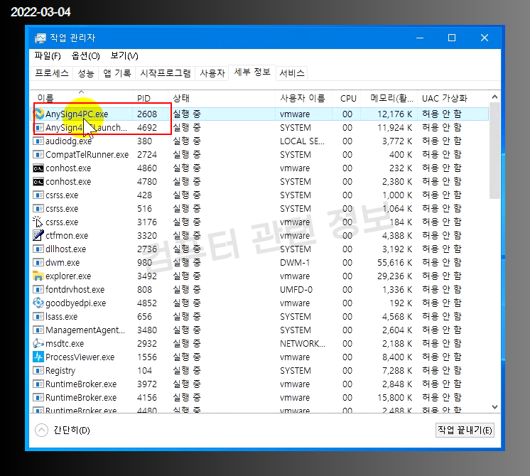530x476 pixels.
Task: Click the goodbyedpi.exe icon
Action: point(38,303)
